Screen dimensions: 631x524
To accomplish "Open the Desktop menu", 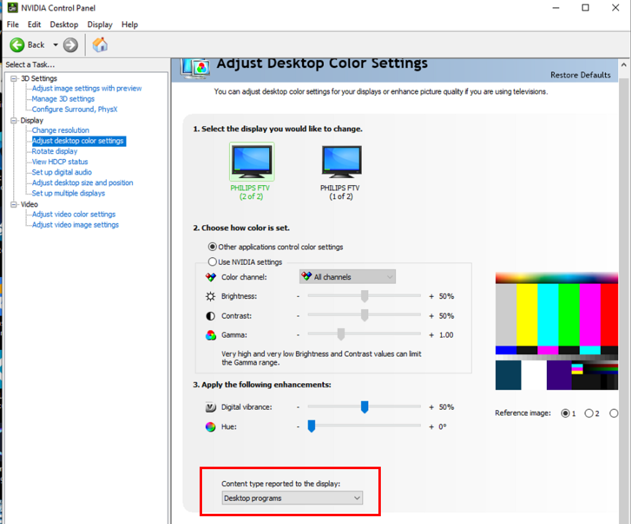I will coord(64,24).
